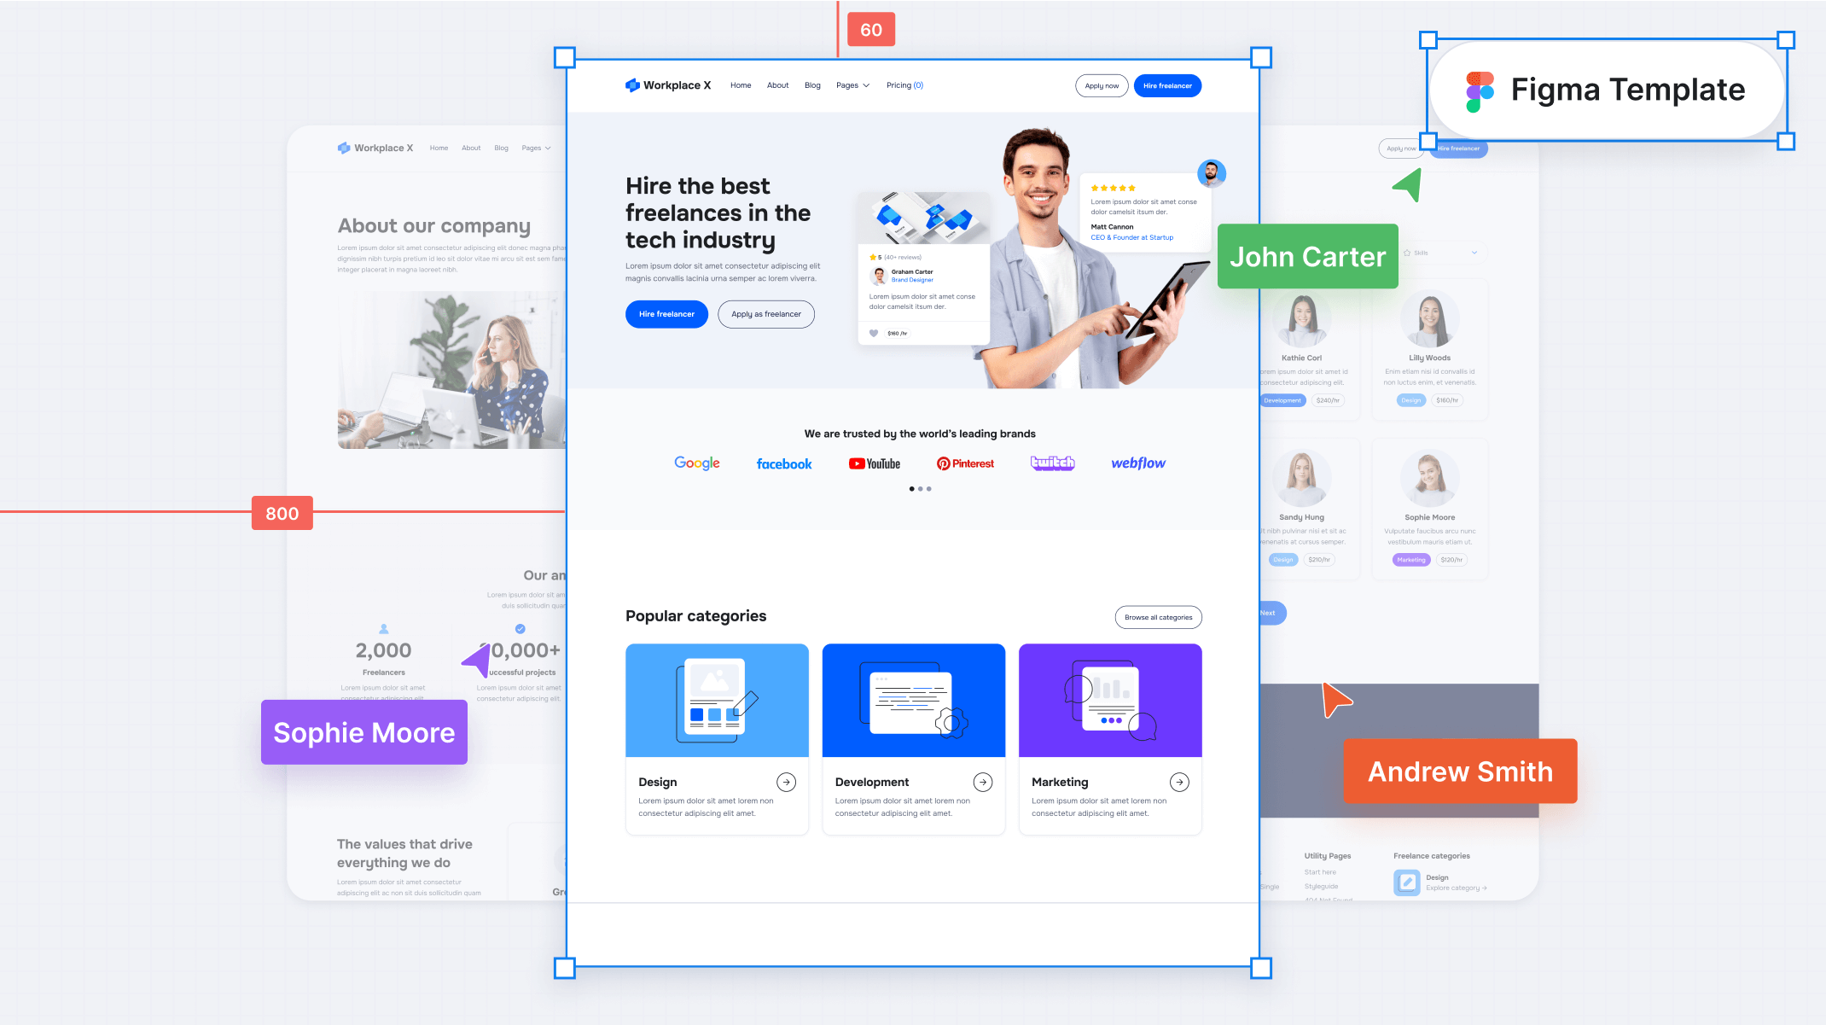The image size is (1826, 1025).
Task: Click the Marketing category icon
Action: [1110, 699]
